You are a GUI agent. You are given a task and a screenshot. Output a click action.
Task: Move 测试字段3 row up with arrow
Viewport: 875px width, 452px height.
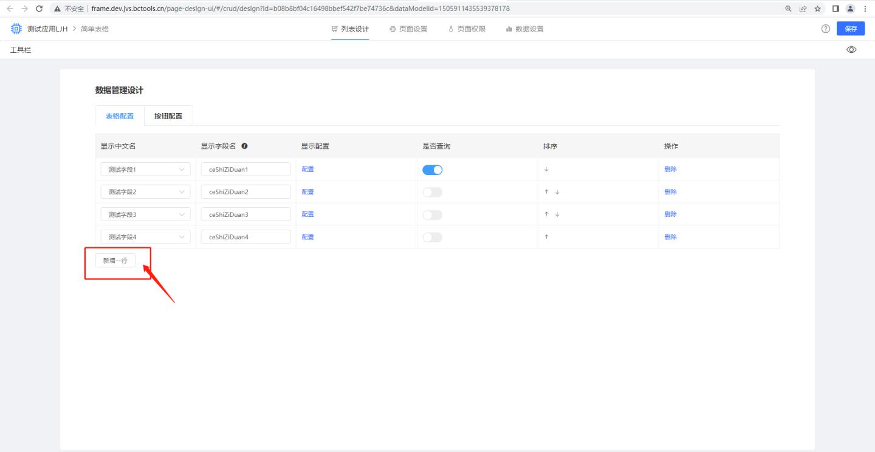(546, 214)
